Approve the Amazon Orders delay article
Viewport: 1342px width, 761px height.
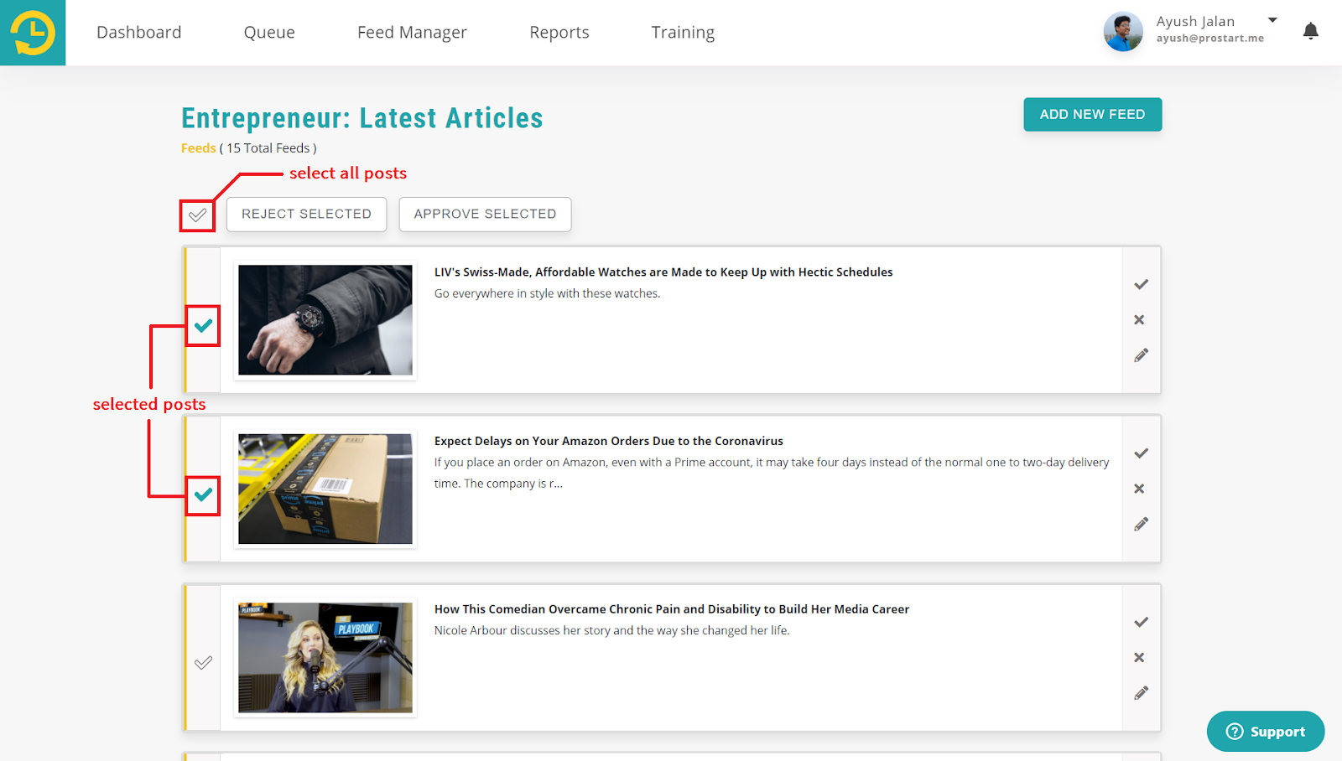click(1141, 453)
